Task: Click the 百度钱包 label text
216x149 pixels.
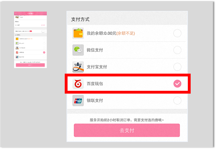Action: coord(95,84)
